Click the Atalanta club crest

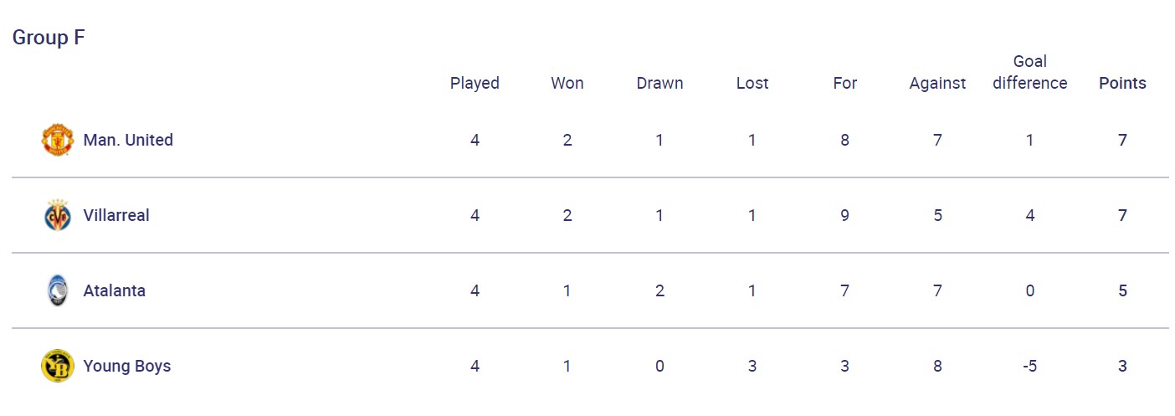point(58,290)
